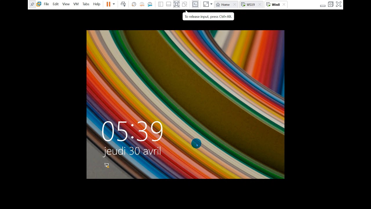Open the Help menu
This screenshot has height=209, width=371.
[97, 4]
